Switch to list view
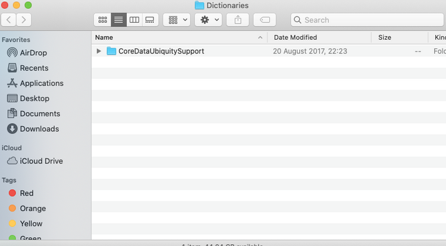Image resolution: width=446 pixels, height=246 pixels. [118, 20]
